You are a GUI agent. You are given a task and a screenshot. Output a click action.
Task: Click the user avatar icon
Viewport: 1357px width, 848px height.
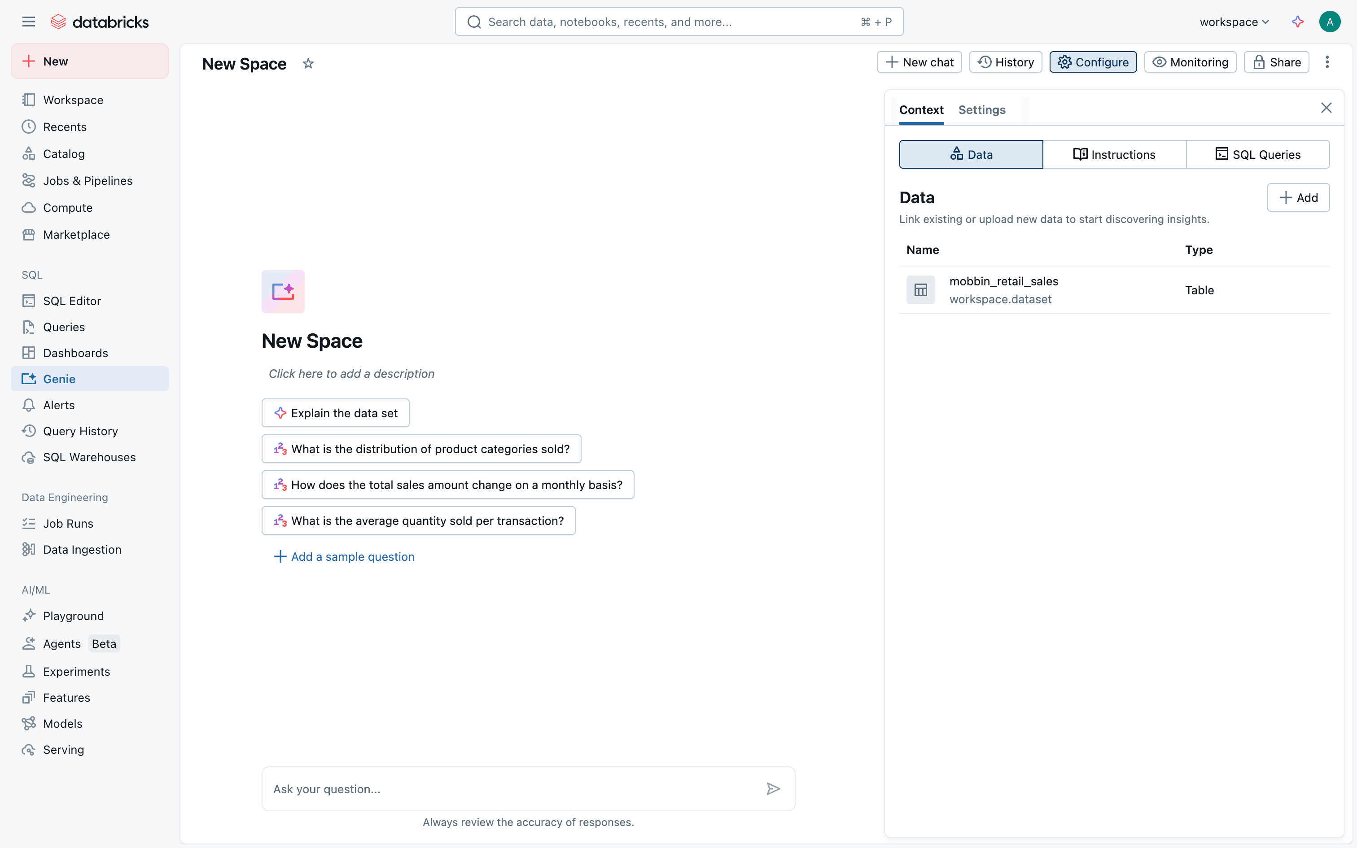pyautogui.click(x=1329, y=22)
